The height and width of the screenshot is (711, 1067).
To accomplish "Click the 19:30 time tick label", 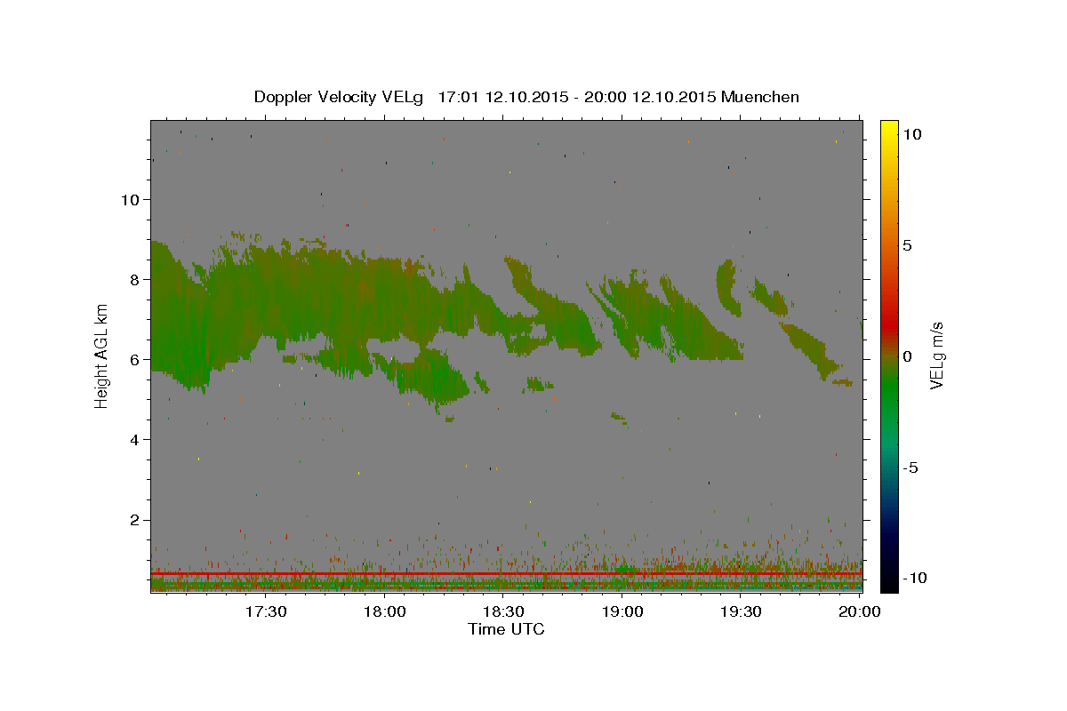I will click(741, 611).
